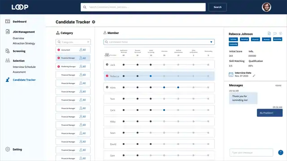This screenshot has height=161, width=287.
Task: Click the Member heading person icon
Action: point(105,33)
